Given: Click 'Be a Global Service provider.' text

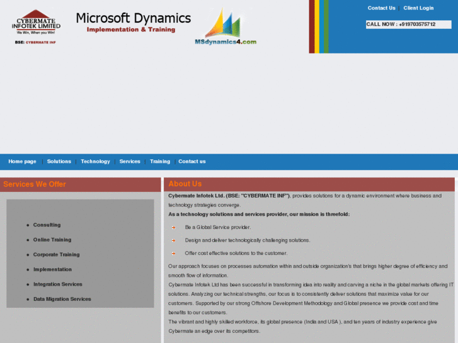Looking at the screenshot, I should (217, 227).
